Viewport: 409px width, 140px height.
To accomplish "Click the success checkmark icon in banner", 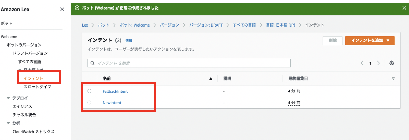I will coord(77,7).
